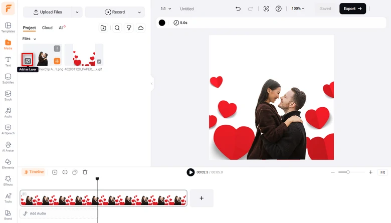
Task: Click the new folder icon
Action: click(x=103, y=28)
